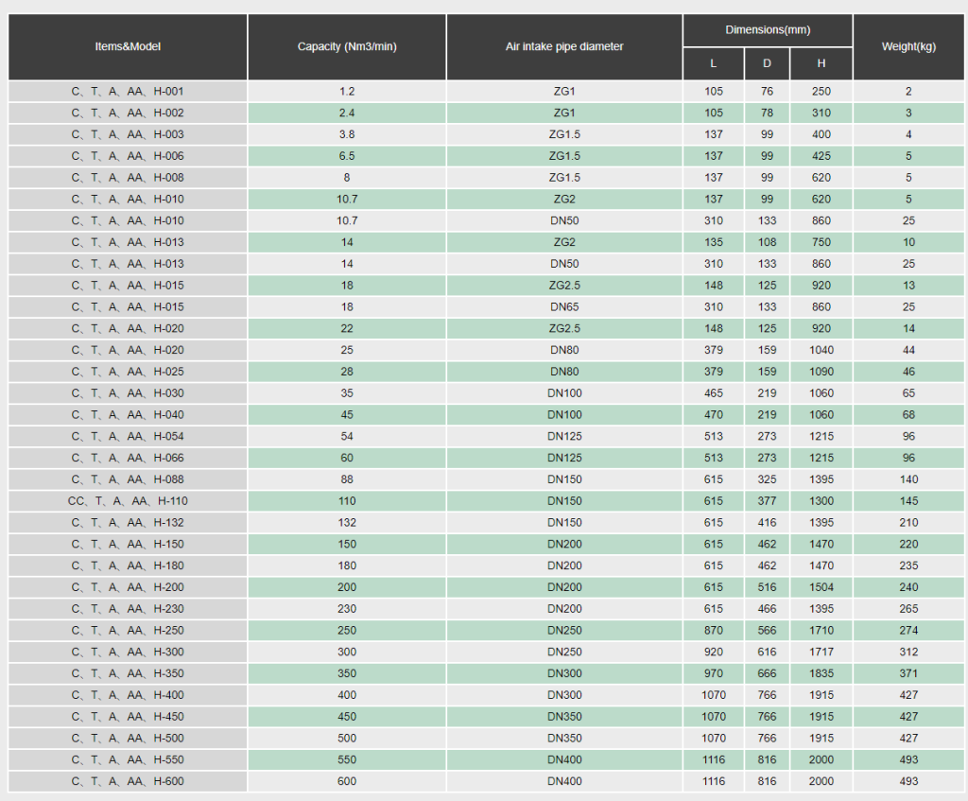
Task: Click the Weight(kg) column header
Action: pos(908,46)
